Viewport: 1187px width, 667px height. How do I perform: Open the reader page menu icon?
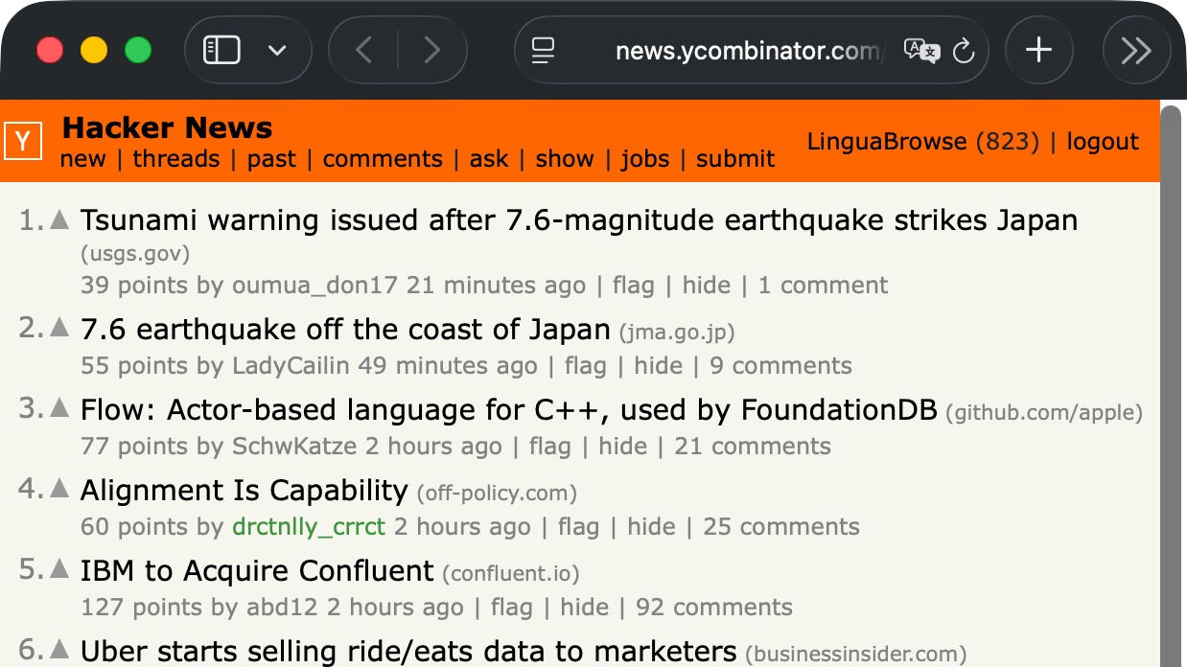(x=544, y=50)
